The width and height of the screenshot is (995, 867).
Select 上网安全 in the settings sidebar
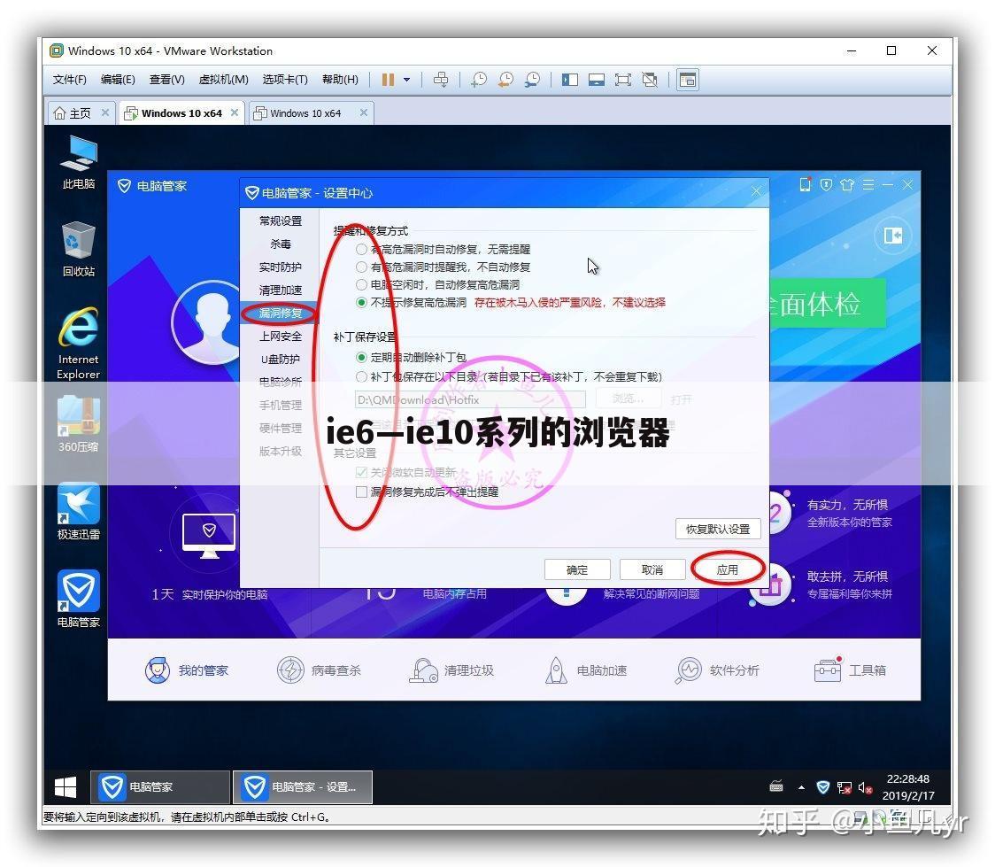280,336
